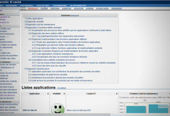Viewport: 170px width, 116px height.
Task: Open the historique tab
Action: (x=55, y=8)
